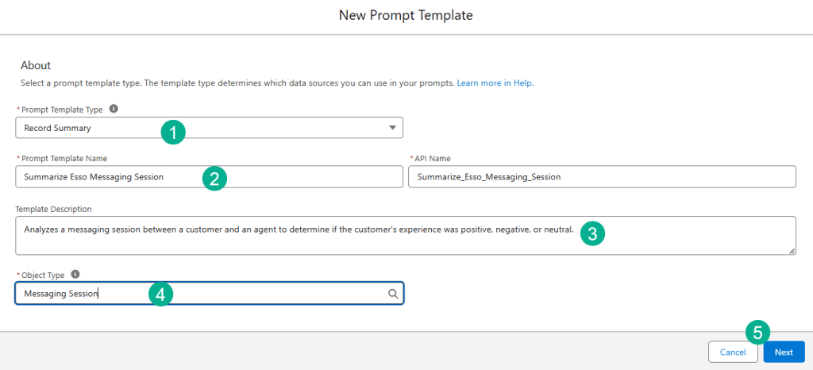The image size is (813, 370).
Task: Click green step marker number 5
Action: tap(757, 332)
